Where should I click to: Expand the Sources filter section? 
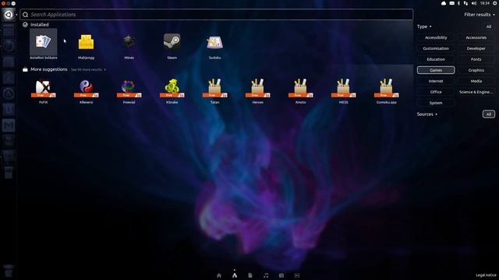coord(427,114)
